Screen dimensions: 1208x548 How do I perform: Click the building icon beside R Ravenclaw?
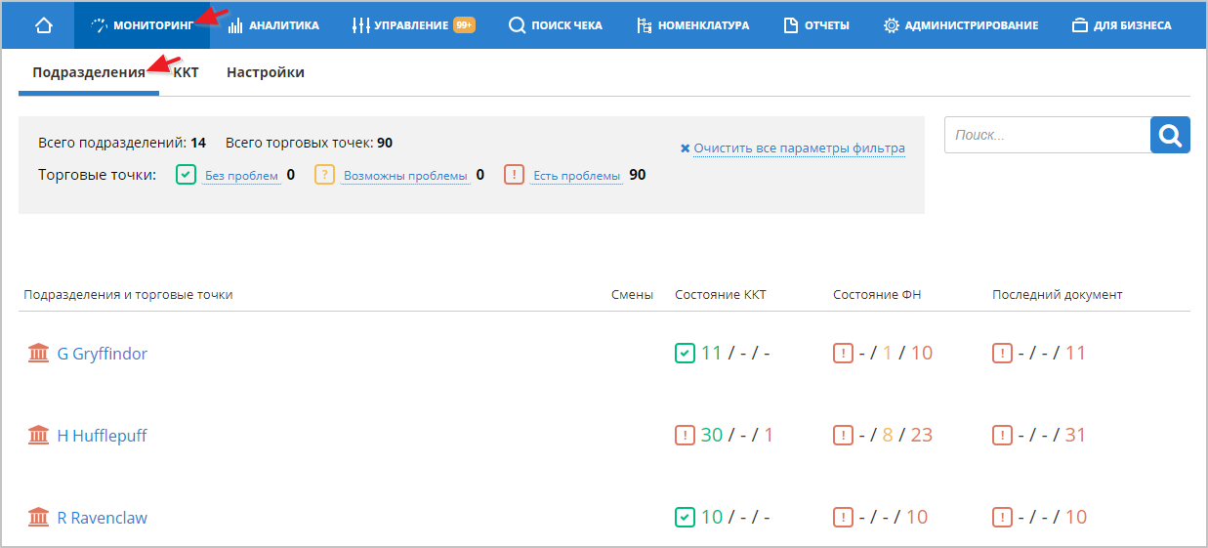point(39,517)
